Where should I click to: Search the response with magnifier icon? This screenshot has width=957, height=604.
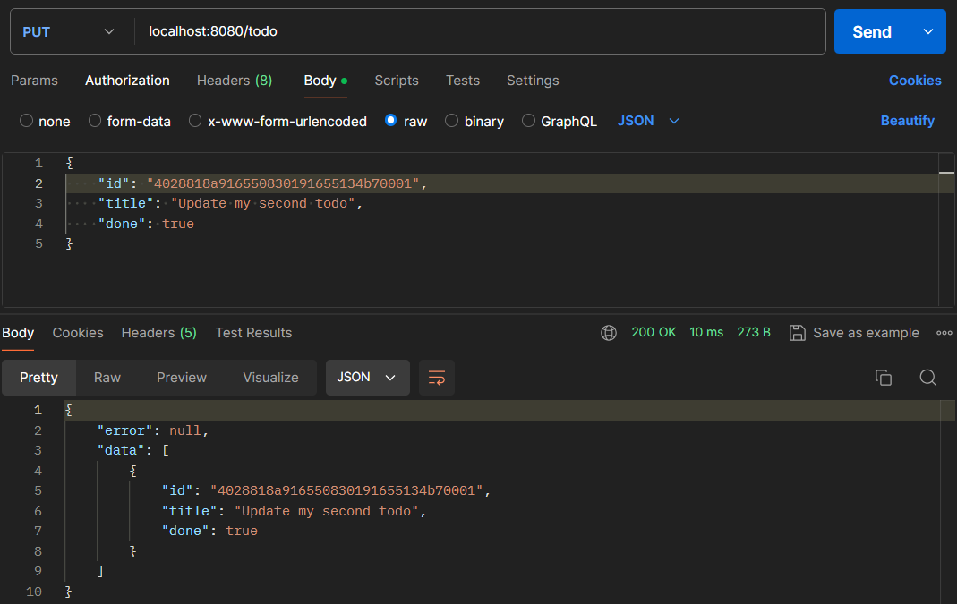tap(928, 378)
